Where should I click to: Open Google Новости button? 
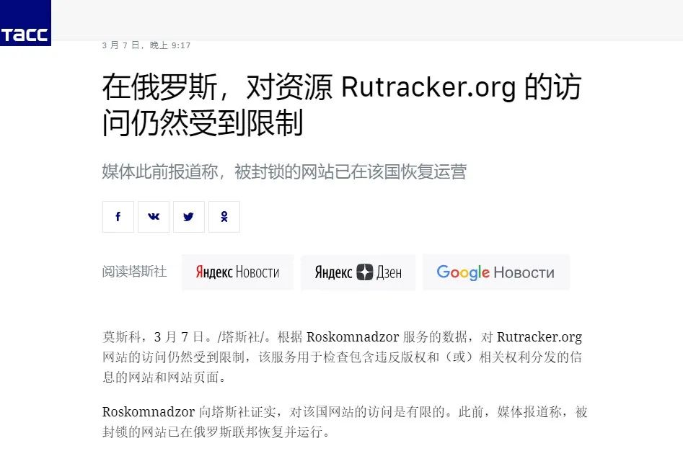495,272
